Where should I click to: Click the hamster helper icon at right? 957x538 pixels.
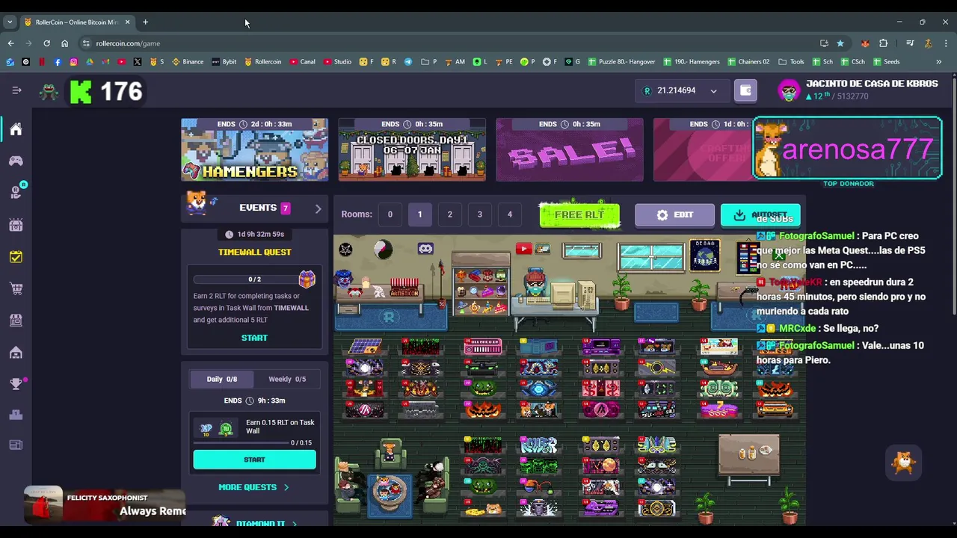(x=904, y=463)
